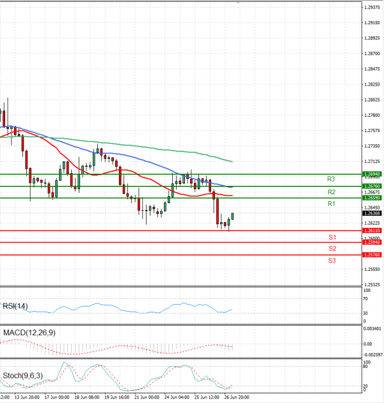Click the 1.28250 price axis value

coord(372,84)
